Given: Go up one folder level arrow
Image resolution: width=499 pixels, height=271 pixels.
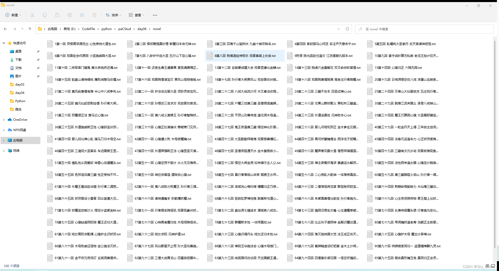Looking at the screenshot, I should 30,29.
